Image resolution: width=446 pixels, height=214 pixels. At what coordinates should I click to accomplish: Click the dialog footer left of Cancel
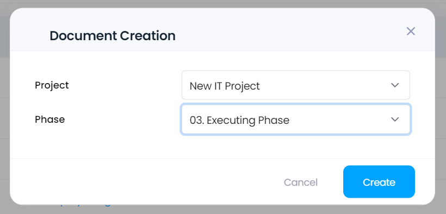[142, 182]
